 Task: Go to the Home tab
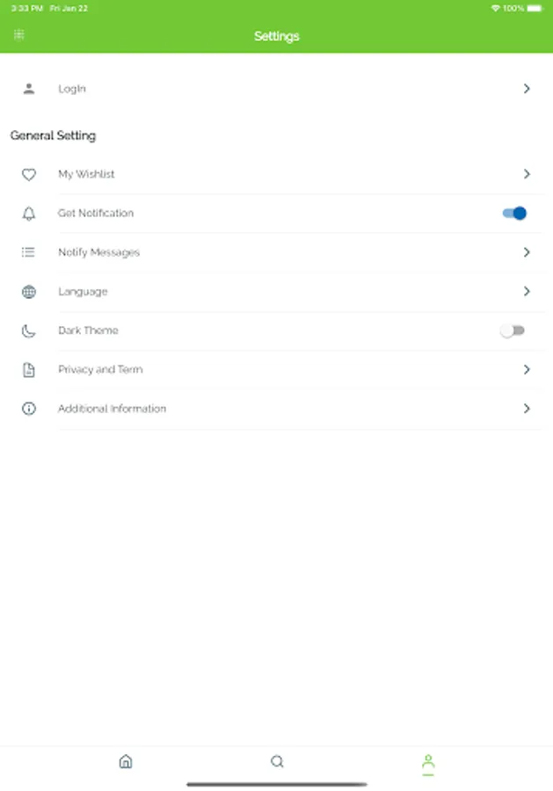(x=126, y=762)
